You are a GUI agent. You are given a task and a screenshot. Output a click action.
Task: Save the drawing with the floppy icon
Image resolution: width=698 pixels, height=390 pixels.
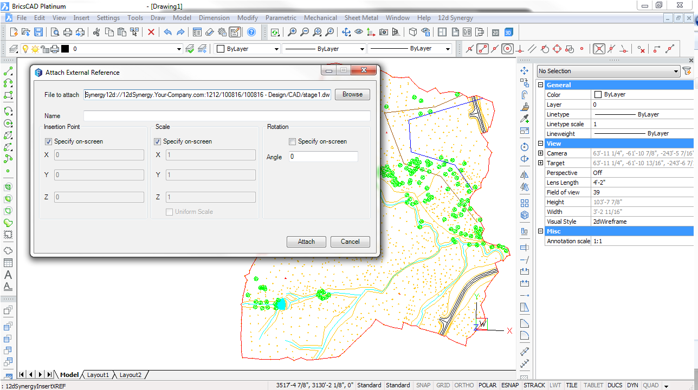(x=38, y=32)
